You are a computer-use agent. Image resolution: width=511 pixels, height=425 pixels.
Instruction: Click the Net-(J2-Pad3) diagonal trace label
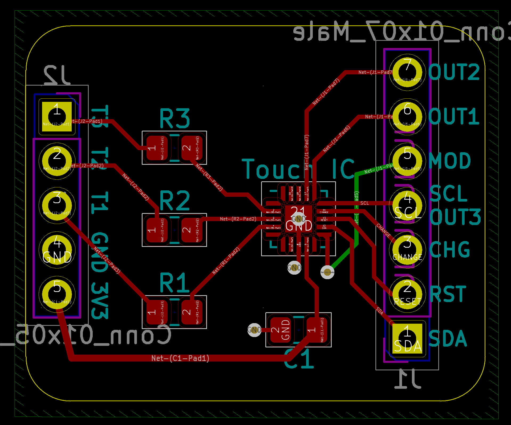[107, 260]
